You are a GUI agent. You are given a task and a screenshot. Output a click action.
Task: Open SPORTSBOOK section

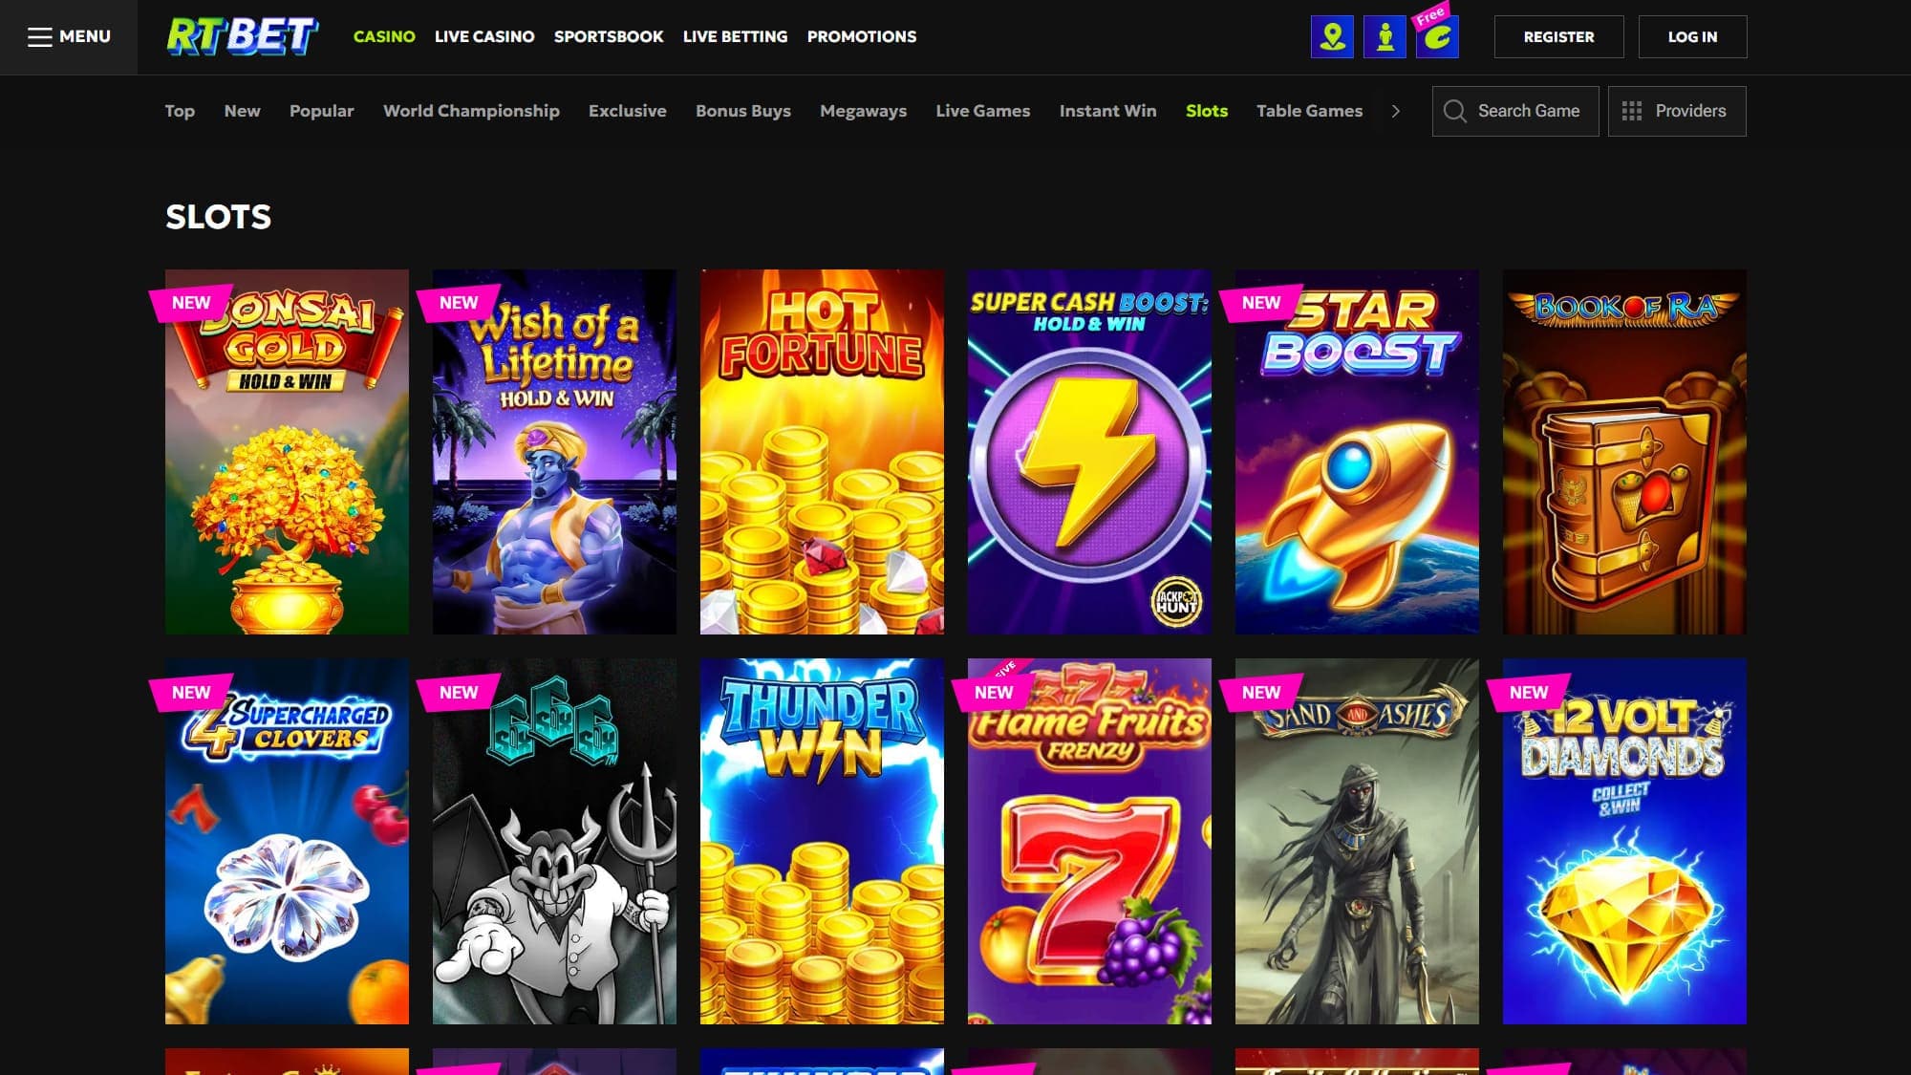tap(609, 36)
